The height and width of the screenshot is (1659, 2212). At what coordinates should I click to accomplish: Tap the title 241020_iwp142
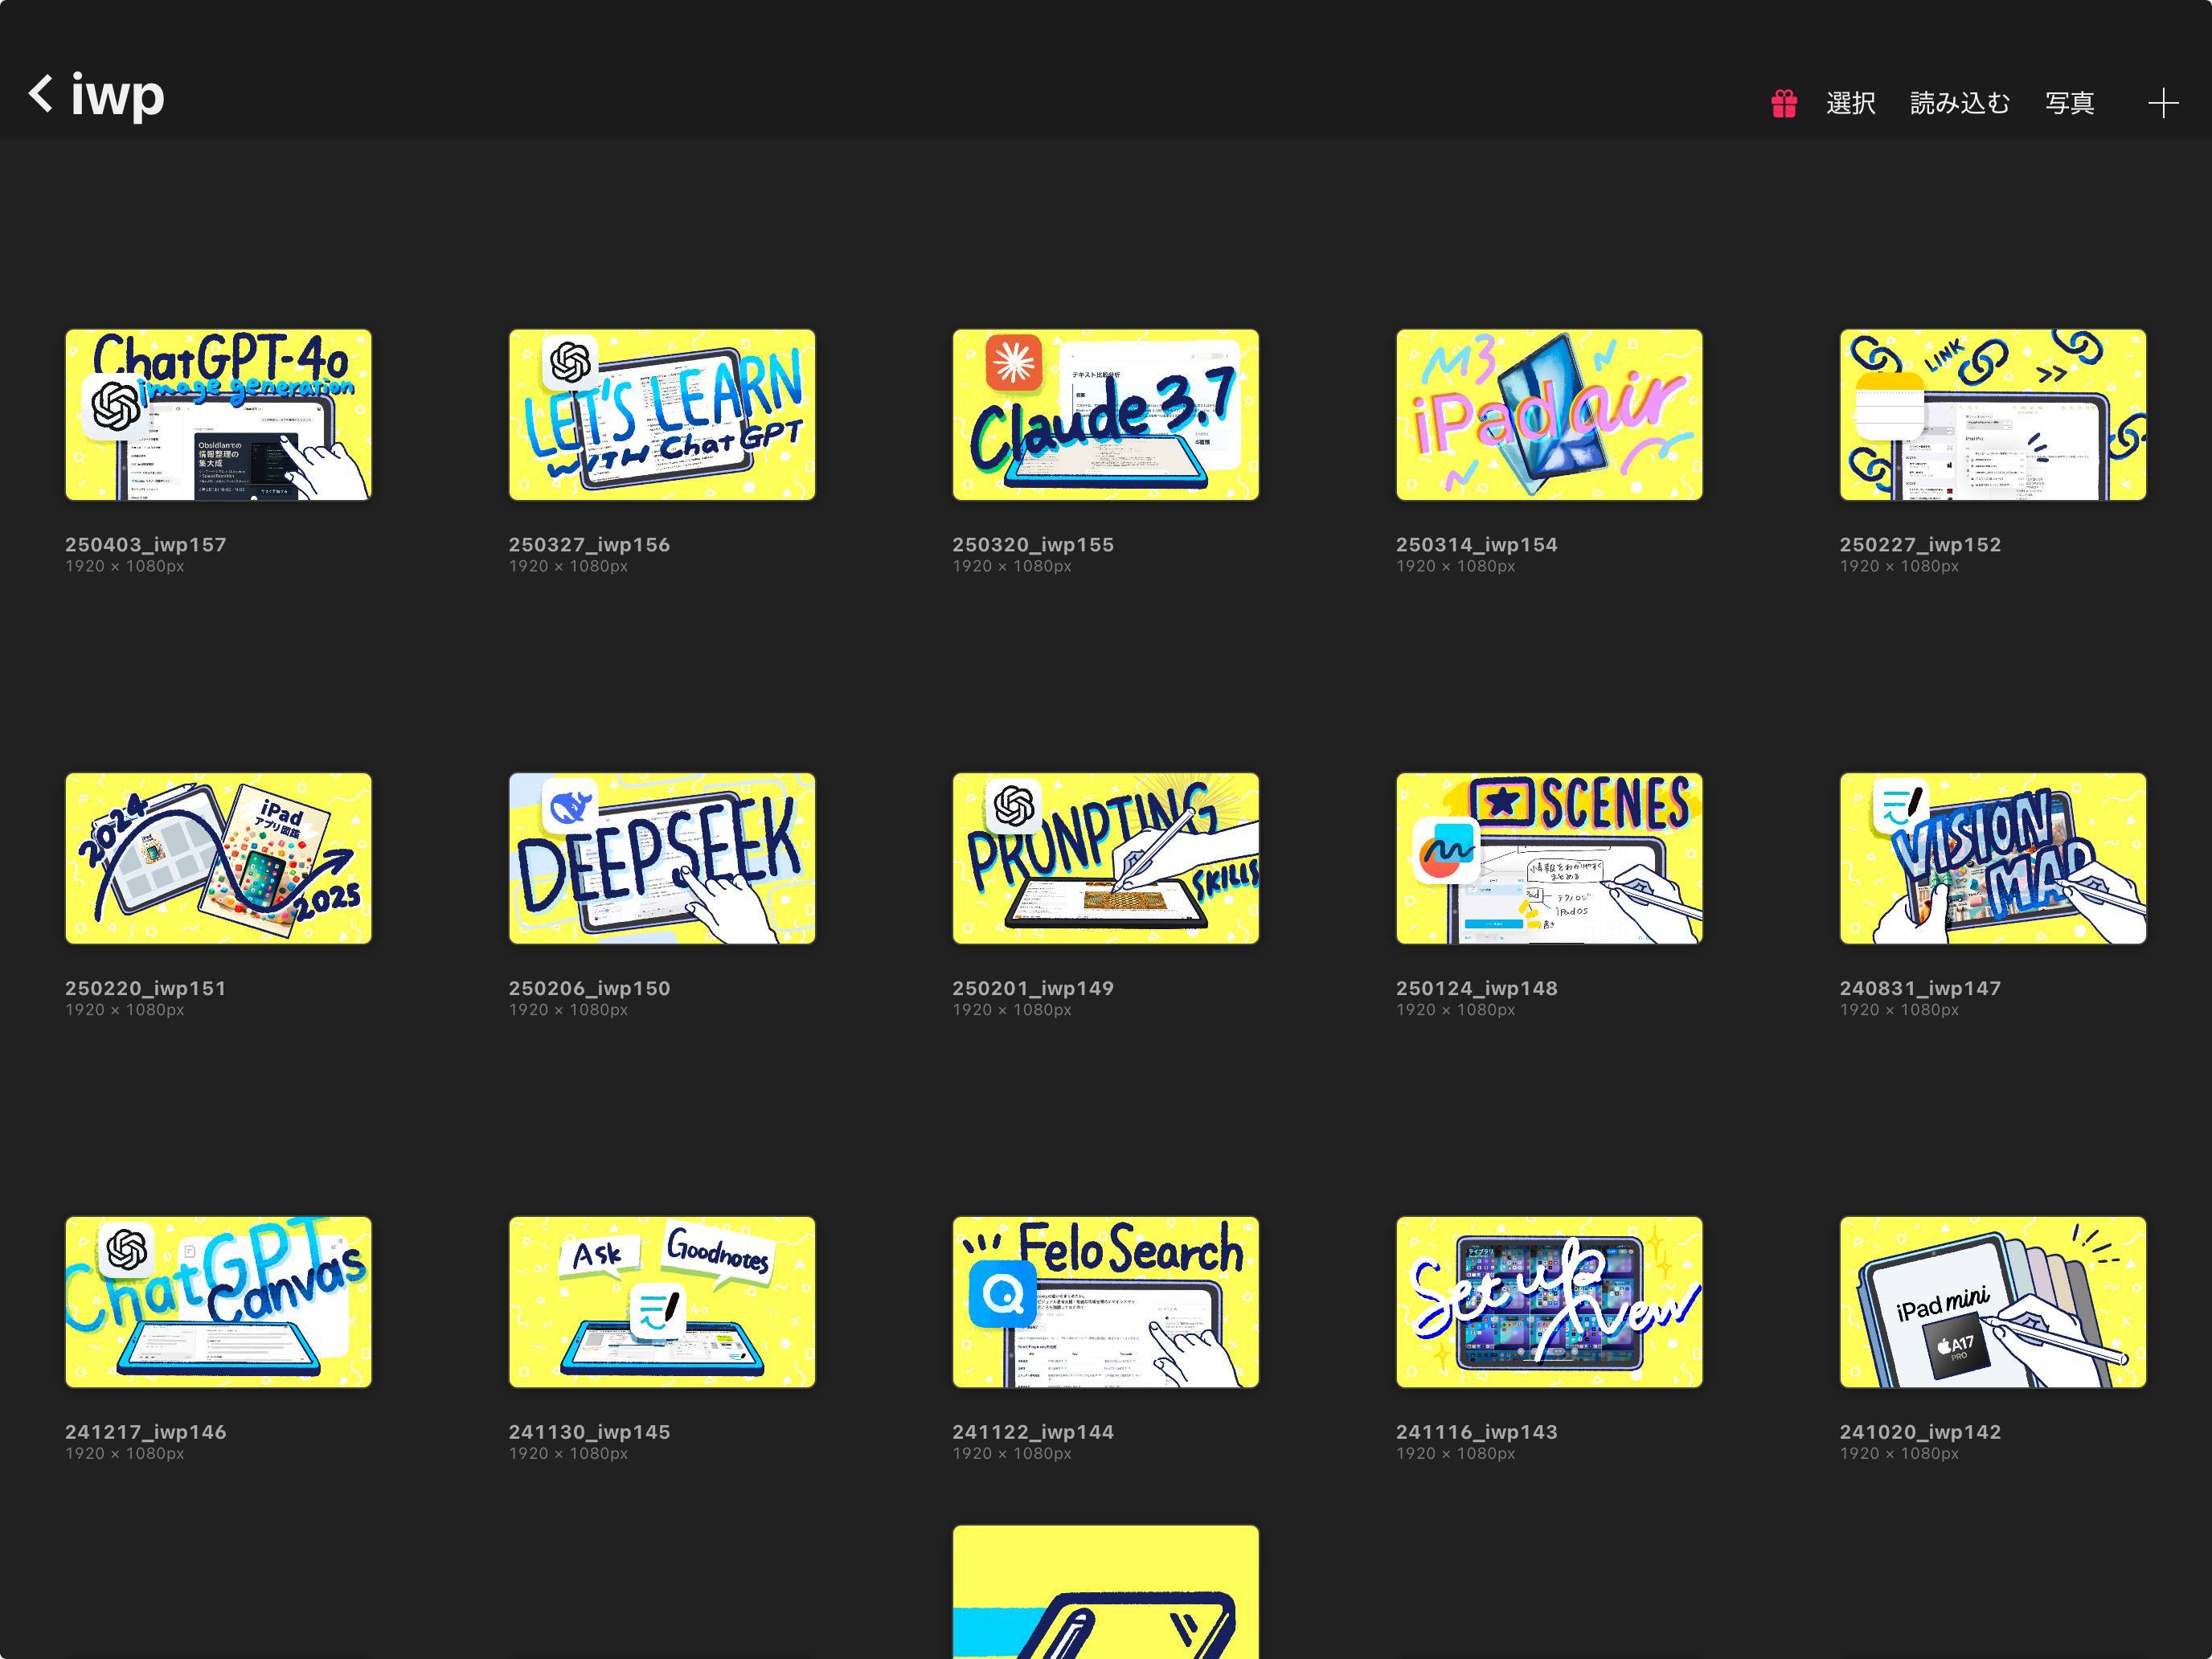click(1921, 1433)
